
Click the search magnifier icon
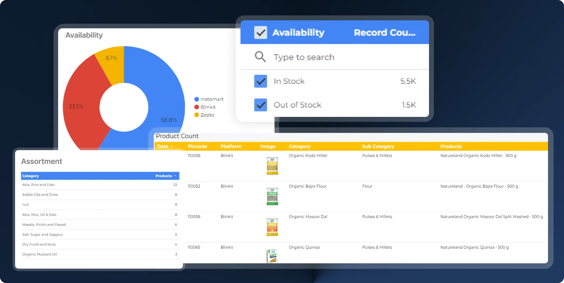(260, 57)
